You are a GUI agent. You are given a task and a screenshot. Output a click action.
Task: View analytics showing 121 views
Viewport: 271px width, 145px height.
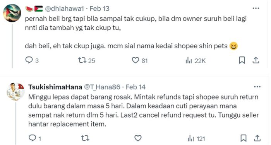pos(196,138)
